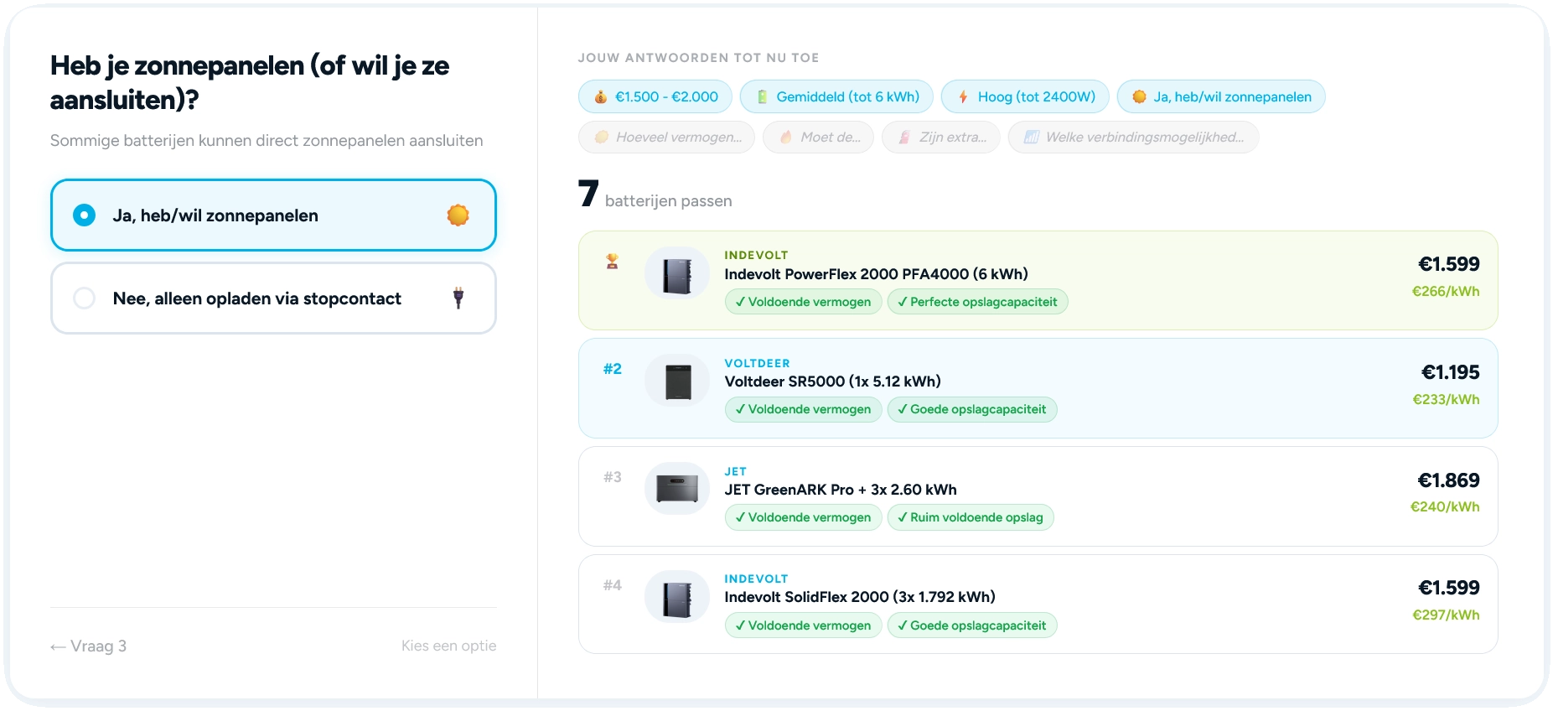Click the faded 'Zijn extra...' chip
This screenshot has height=711, width=1553.
pyautogui.click(x=940, y=138)
